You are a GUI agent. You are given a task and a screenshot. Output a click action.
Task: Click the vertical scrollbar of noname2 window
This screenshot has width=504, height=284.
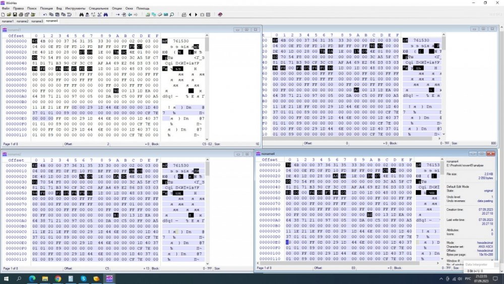(207, 211)
